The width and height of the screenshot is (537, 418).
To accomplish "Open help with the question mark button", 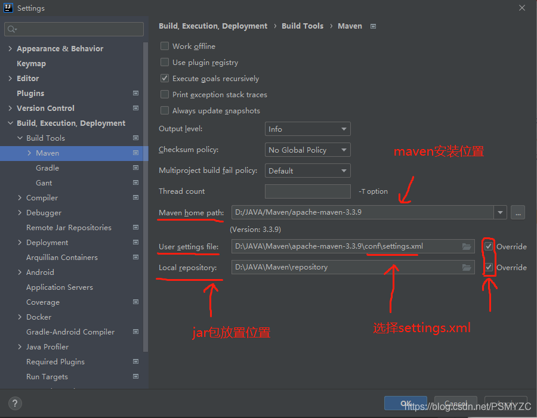I will point(15,403).
